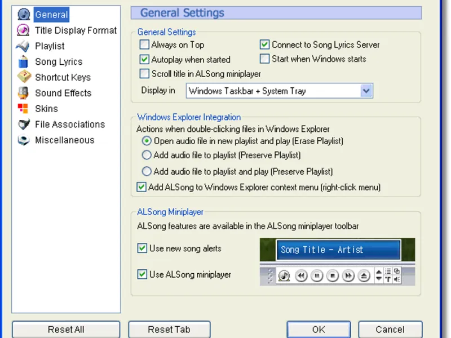Click the down arrow in miniplayer toolbar

(379, 279)
